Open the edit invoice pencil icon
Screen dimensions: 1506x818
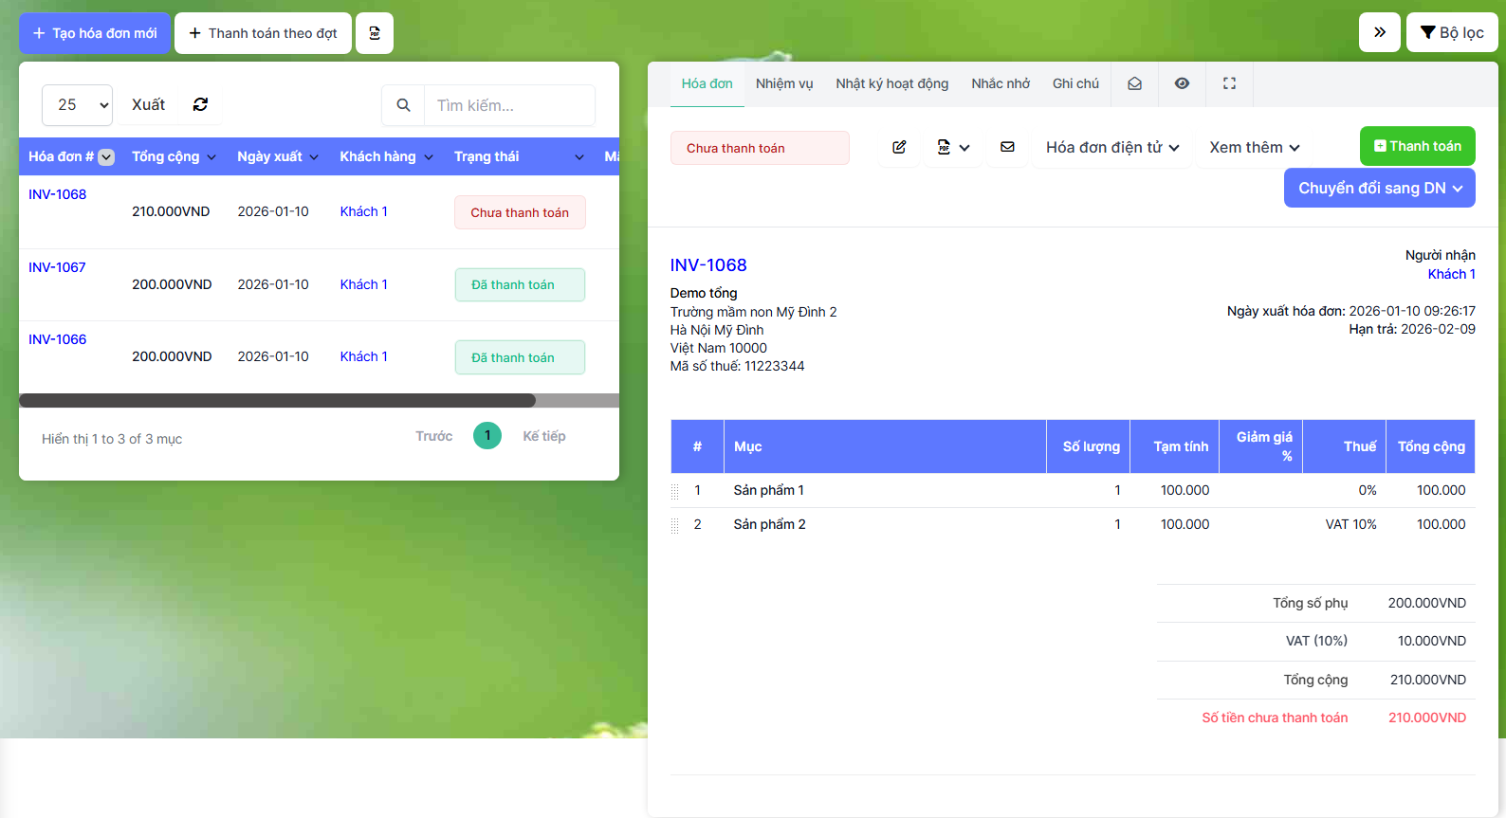coord(899,147)
